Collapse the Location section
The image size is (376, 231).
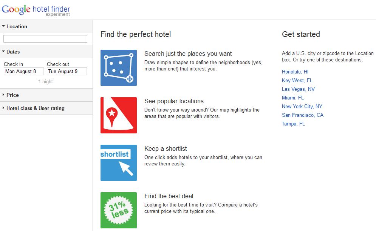17,26
